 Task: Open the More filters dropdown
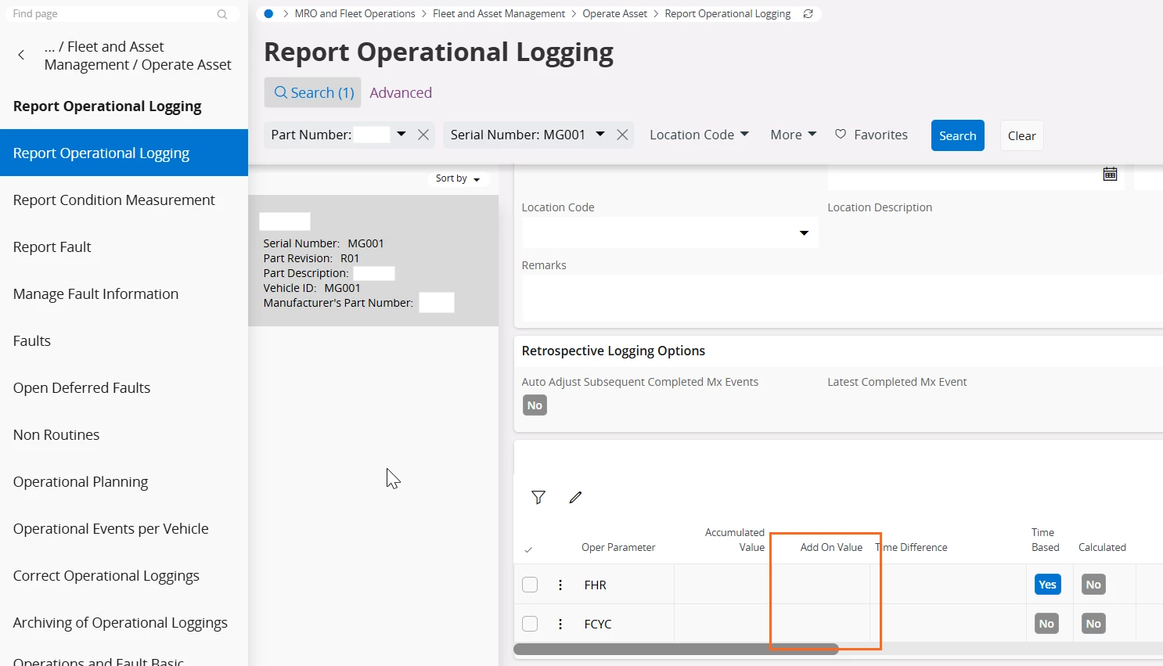pos(793,135)
